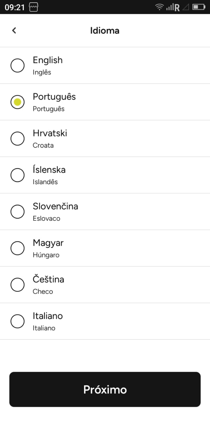Image resolution: width=210 pixels, height=421 pixels.
Task: Tap the Croata language label
Action: pyautogui.click(x=43, y=145)
